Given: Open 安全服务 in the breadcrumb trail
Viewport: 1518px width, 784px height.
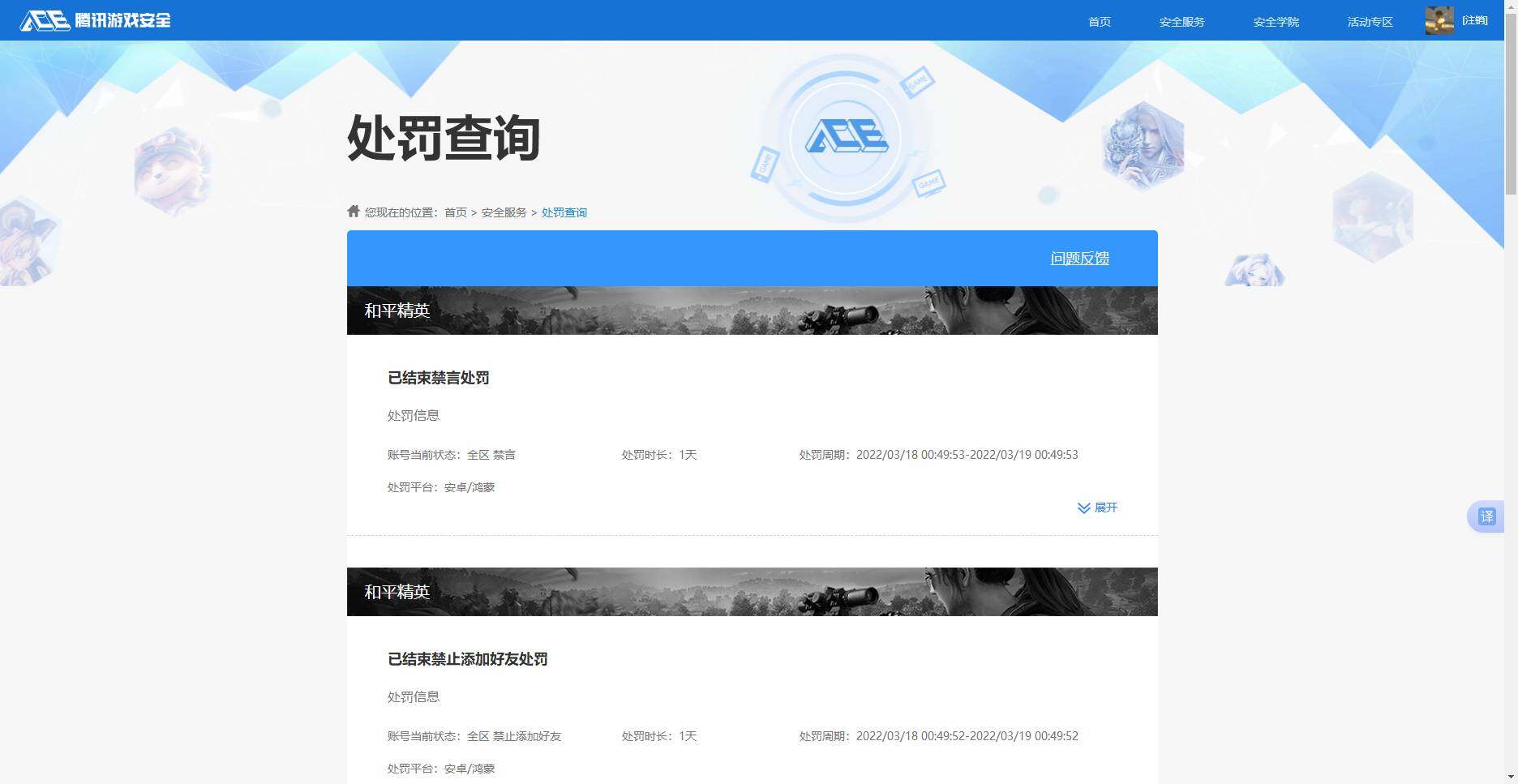Looking at the screenshot, I should pos(501,212).
